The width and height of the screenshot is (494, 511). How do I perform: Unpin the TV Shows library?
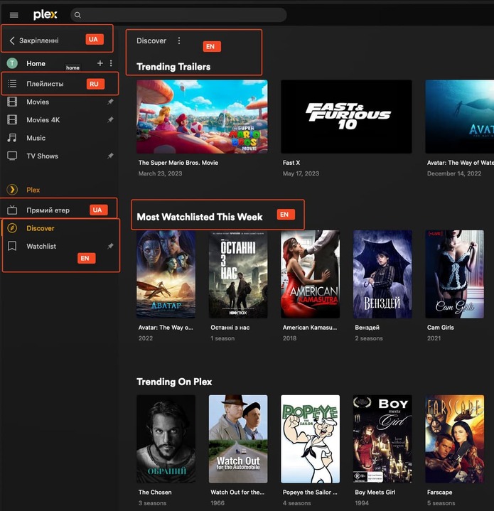[110, 156]
